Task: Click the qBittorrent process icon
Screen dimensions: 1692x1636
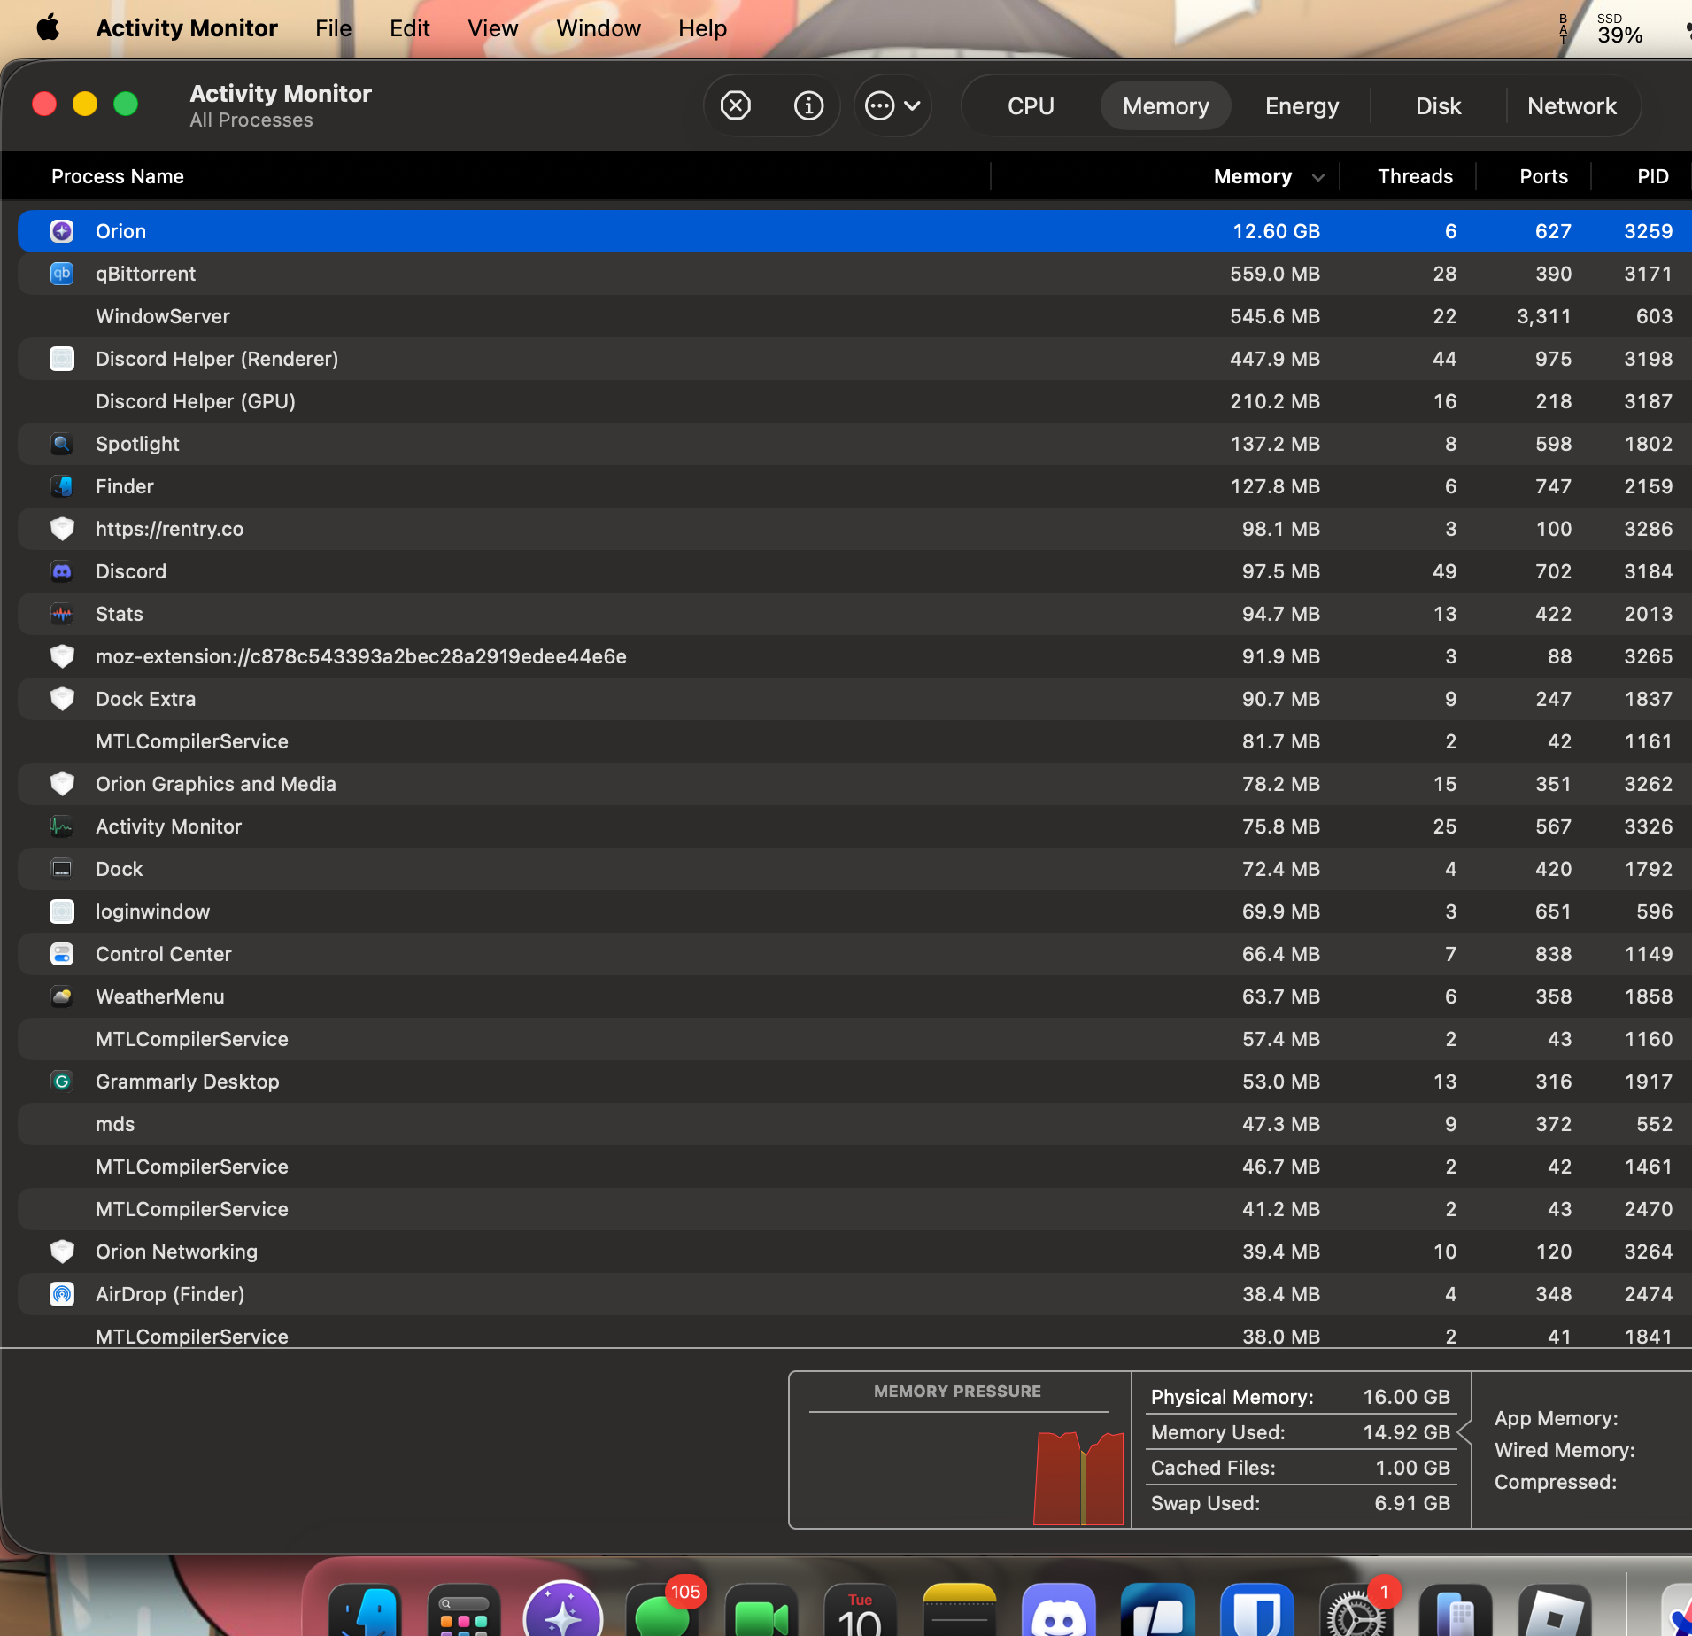Action: pos(61,274)
